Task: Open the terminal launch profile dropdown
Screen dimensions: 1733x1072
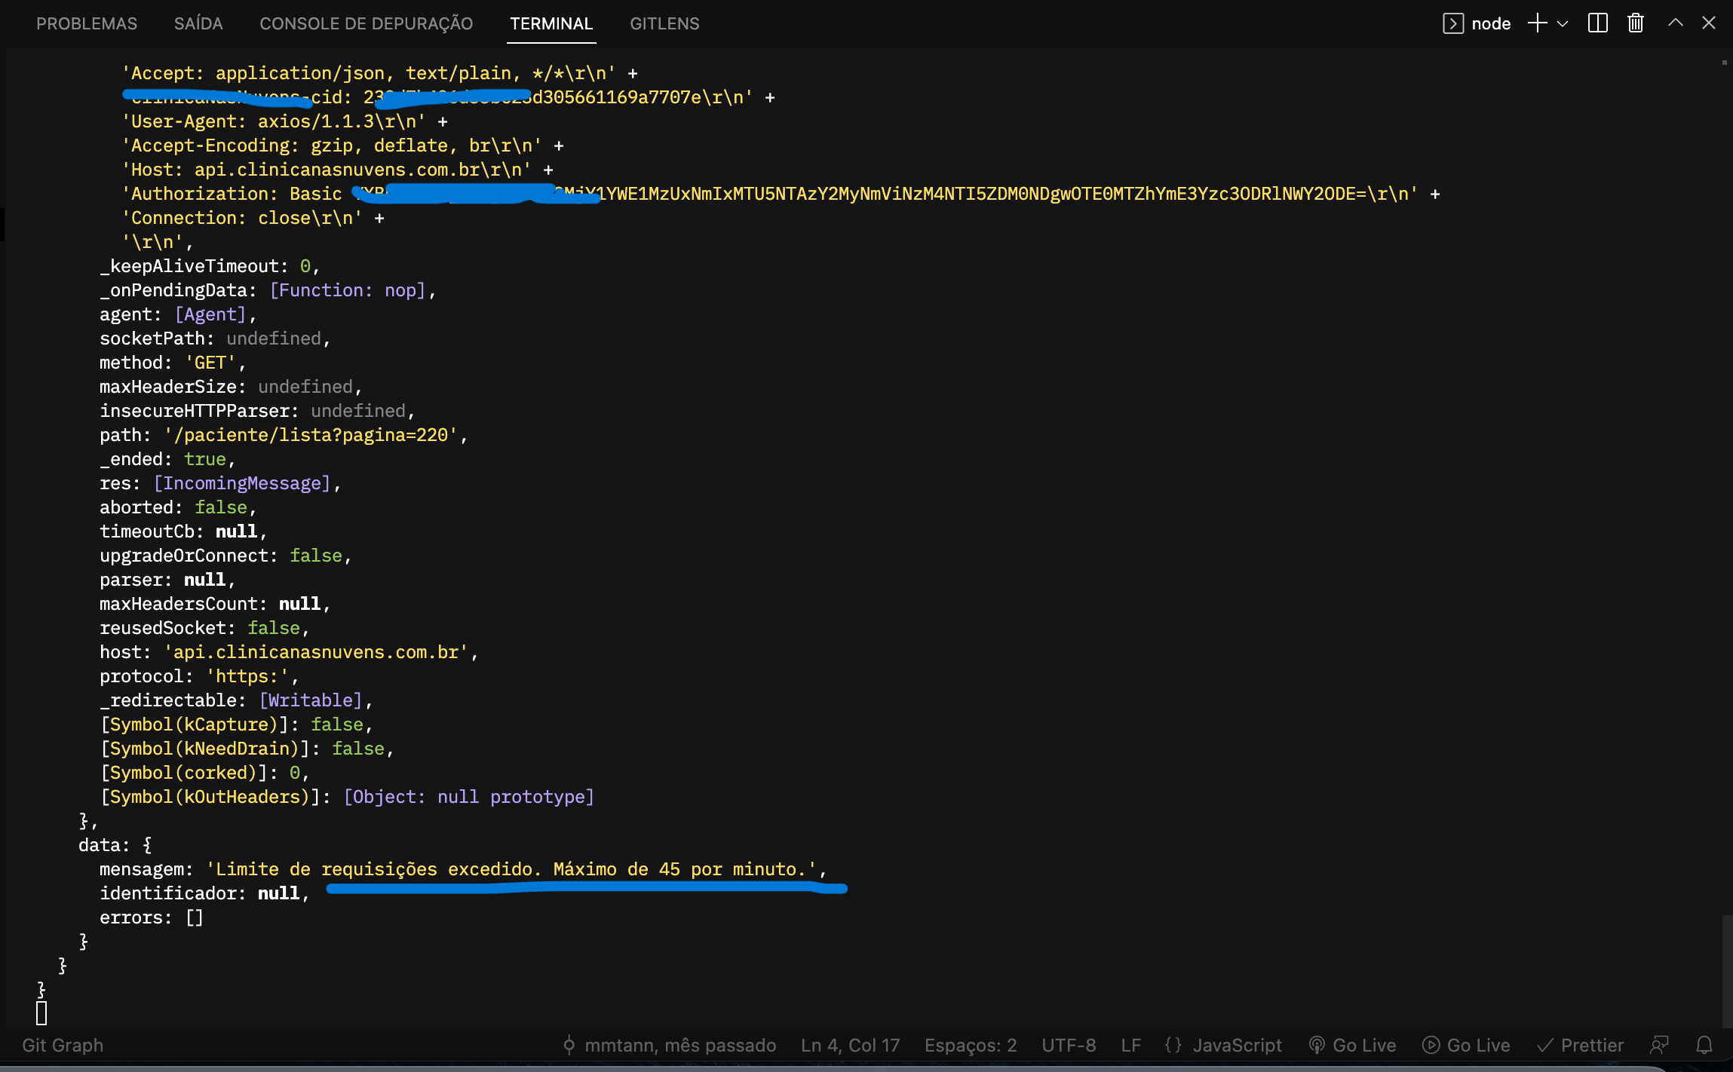Action: point(1563,23)
